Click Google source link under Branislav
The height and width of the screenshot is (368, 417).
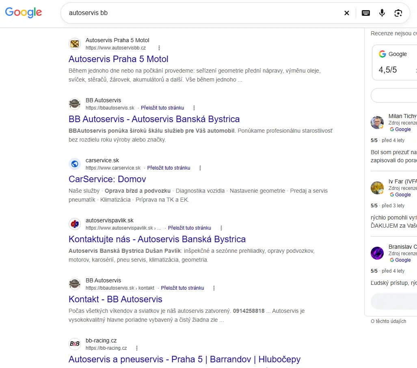click(400, 260)
